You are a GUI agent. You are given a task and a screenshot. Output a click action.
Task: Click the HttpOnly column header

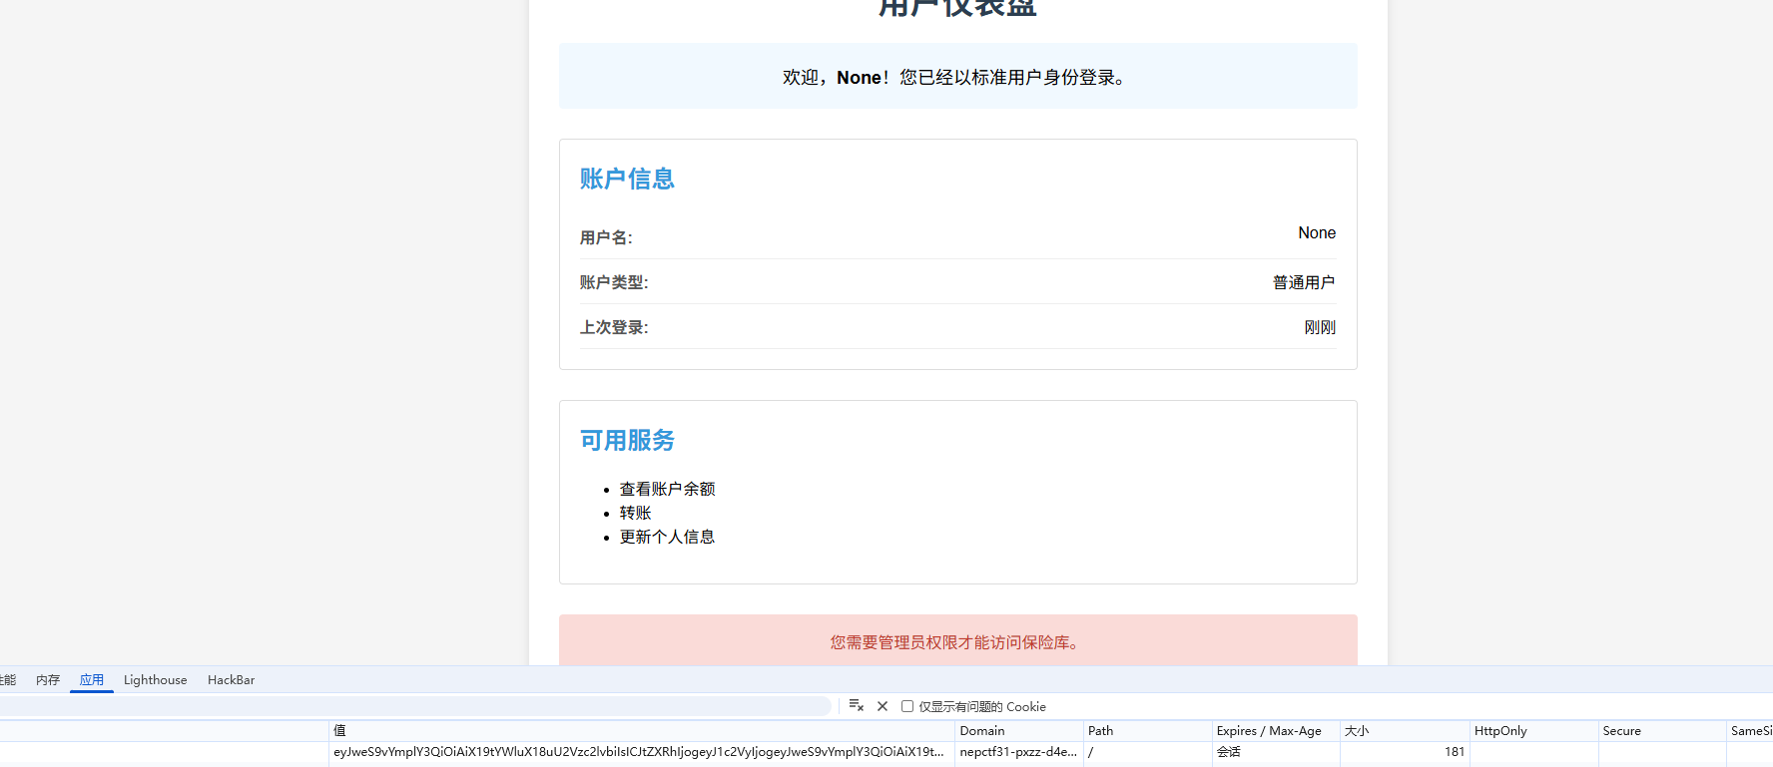pos(1532,731)
